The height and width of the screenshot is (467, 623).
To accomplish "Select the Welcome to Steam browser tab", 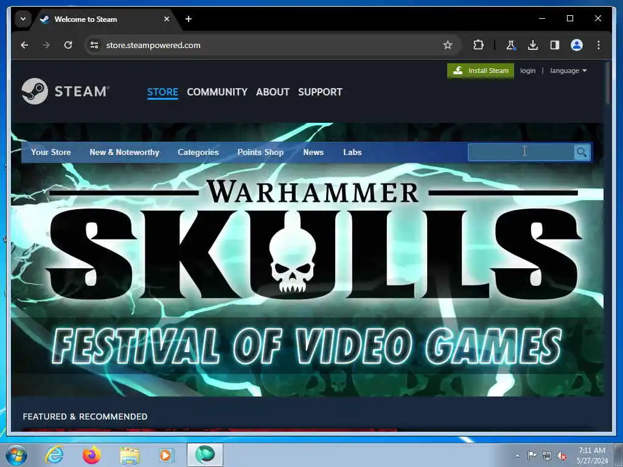I will (x=106, y=19).
